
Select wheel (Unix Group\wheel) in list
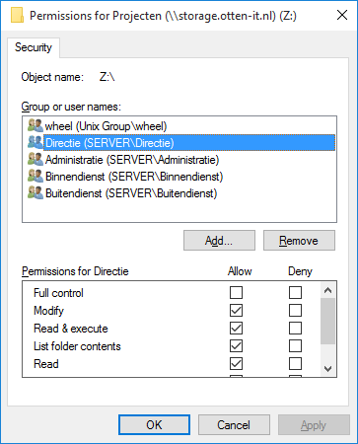[x=106, y=126]
